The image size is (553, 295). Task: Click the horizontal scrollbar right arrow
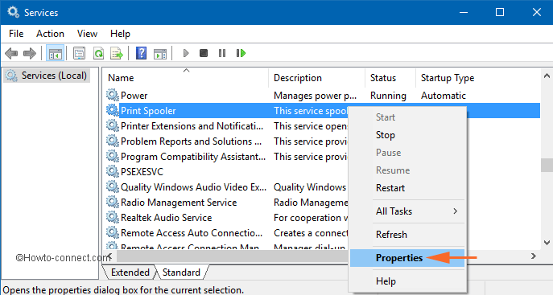pos(533,256)
